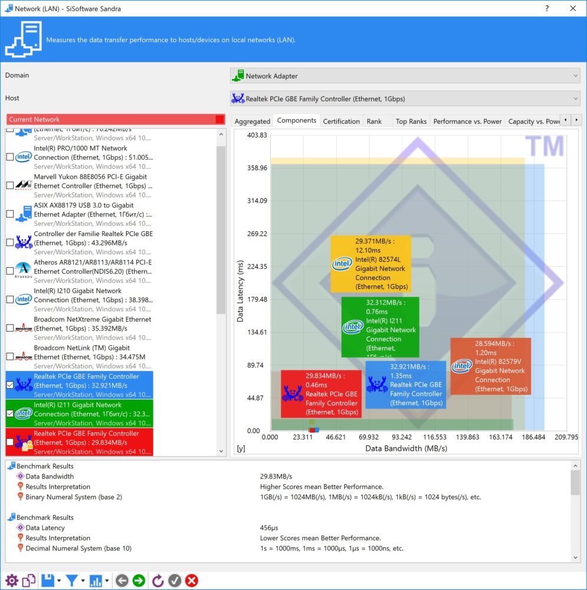Click the [y] axis toggle label
587x590 pixels.
click(241, 448)
